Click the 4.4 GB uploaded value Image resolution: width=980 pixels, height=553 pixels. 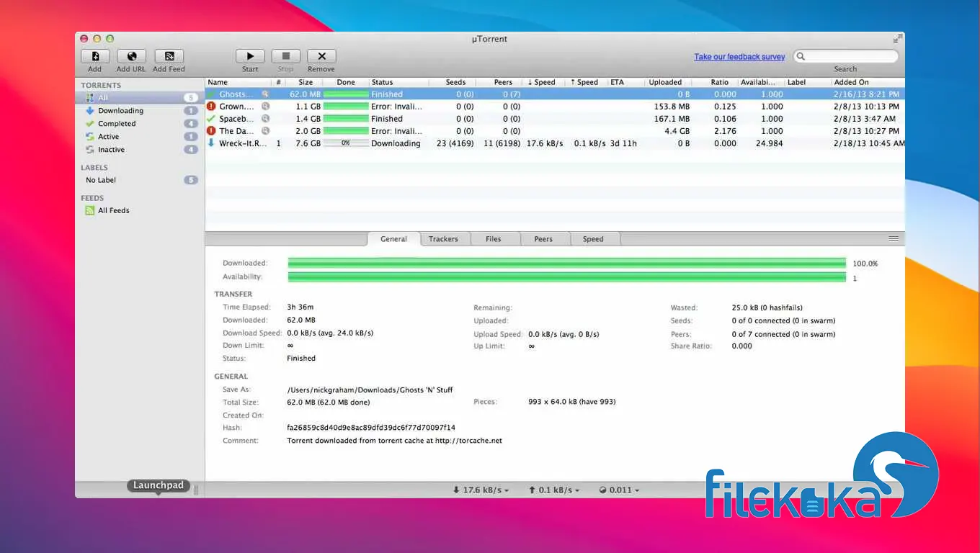point(676,131)
